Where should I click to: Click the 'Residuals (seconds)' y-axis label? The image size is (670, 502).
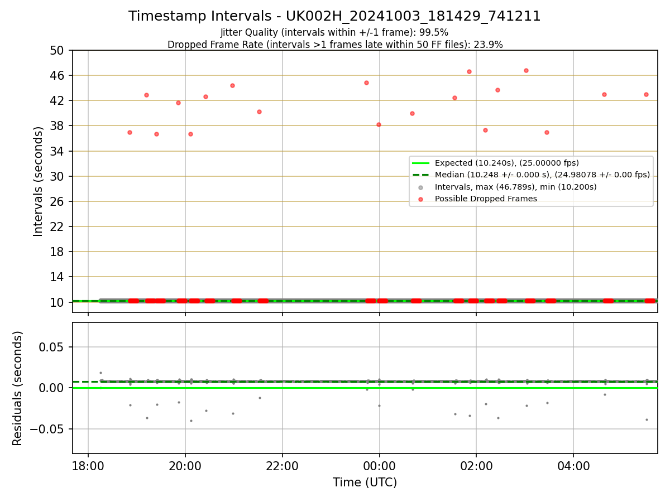click(17, 388)
